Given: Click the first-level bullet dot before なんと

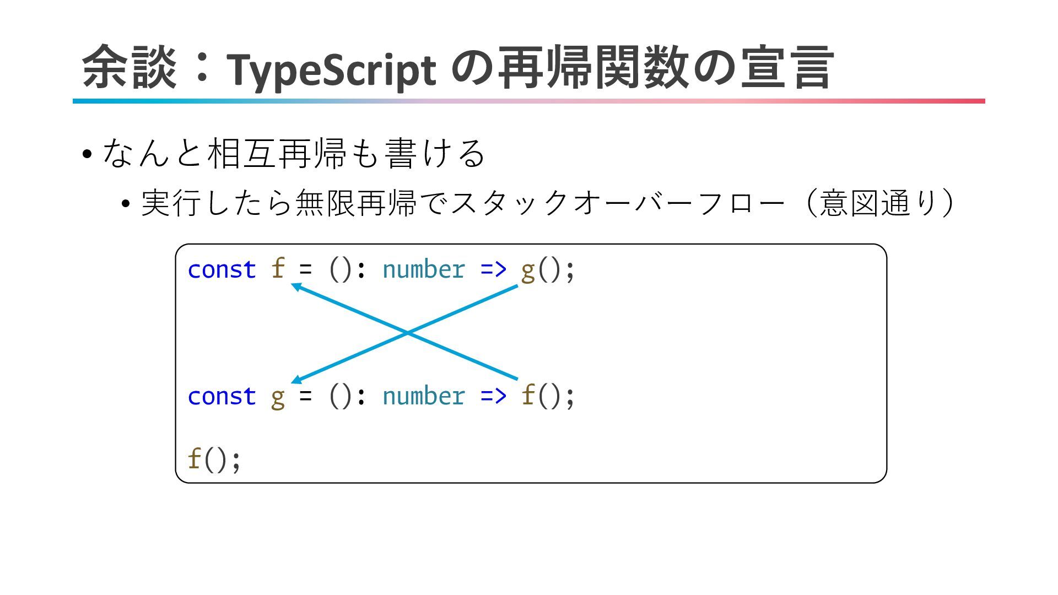Looking at the screenshot, I should (86, 154).
